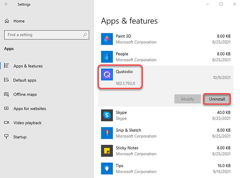Click the Startup icon in sidebar
This screenshot has width=240, height=178.
[6, 136]
